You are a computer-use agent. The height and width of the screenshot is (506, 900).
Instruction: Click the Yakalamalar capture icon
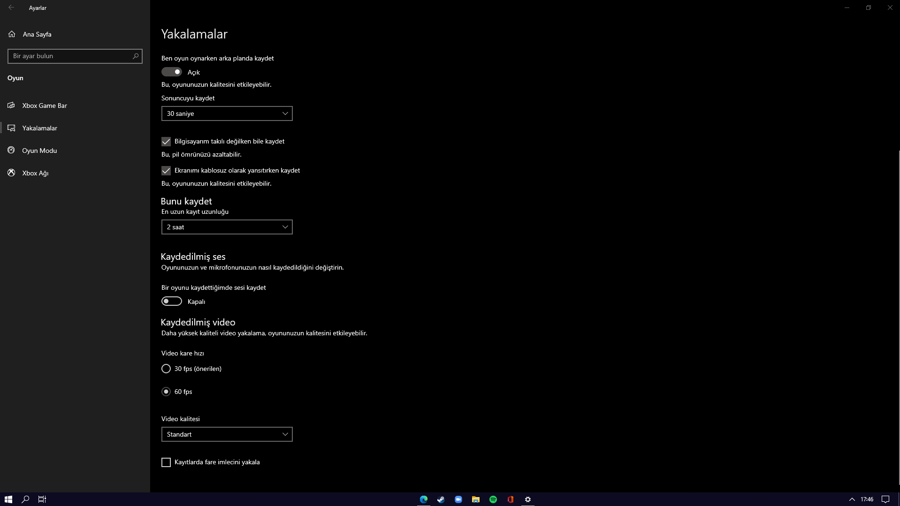(11, 128)
